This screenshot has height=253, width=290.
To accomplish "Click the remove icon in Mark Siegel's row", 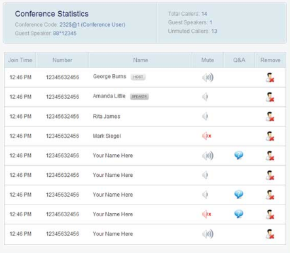I will [270, 136].
